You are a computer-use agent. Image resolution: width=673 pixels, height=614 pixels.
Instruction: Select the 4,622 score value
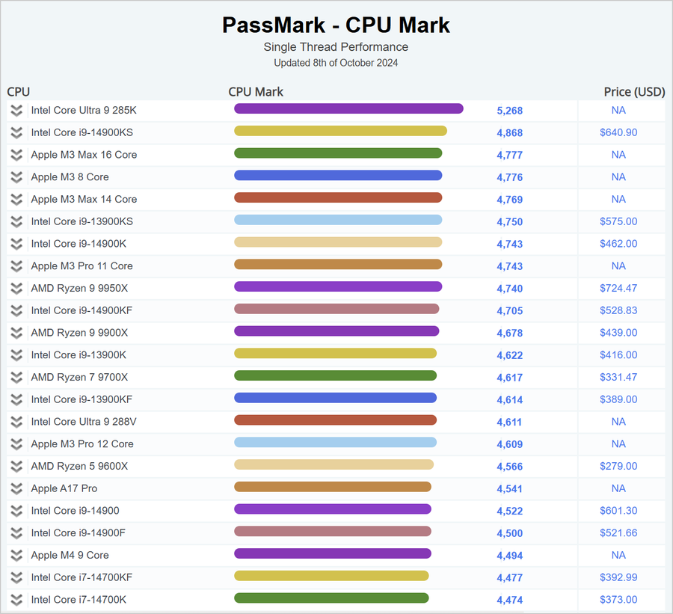tap(510, 355)
